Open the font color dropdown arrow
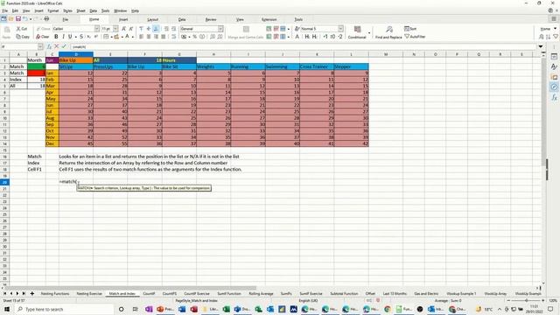The image size is (560, 315). [132, 37]
